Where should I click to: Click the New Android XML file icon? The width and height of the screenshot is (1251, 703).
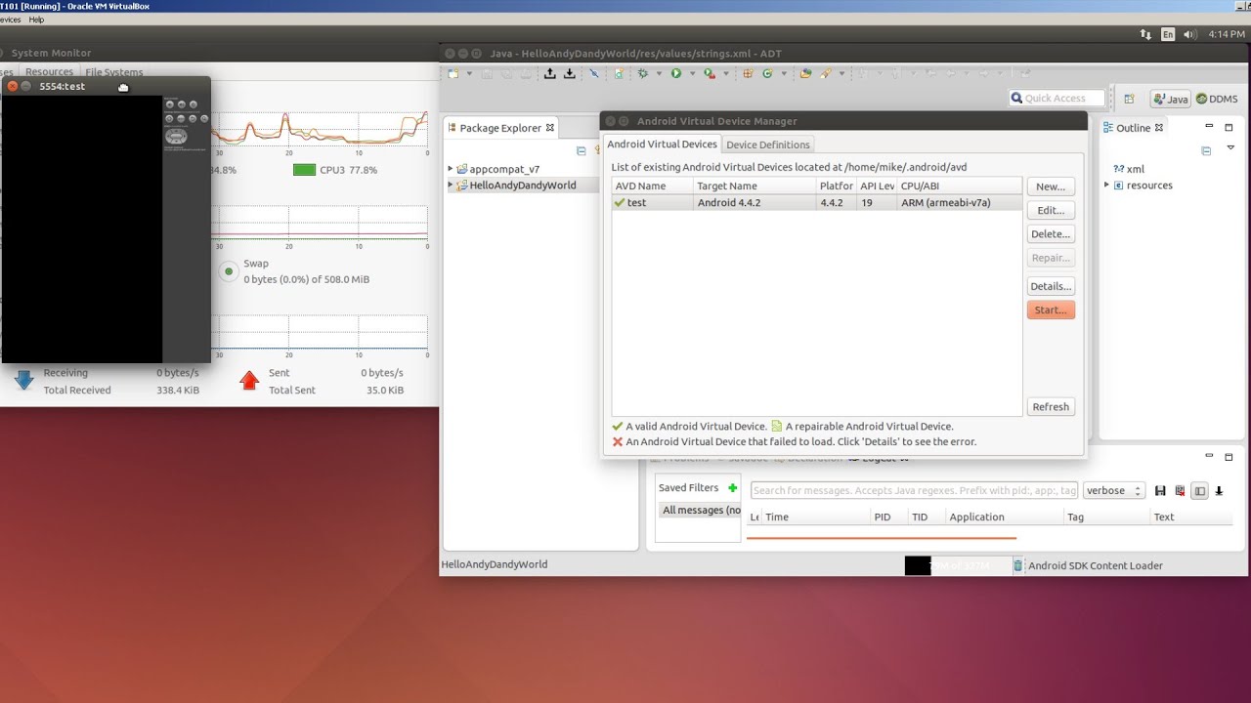point(619,73)
